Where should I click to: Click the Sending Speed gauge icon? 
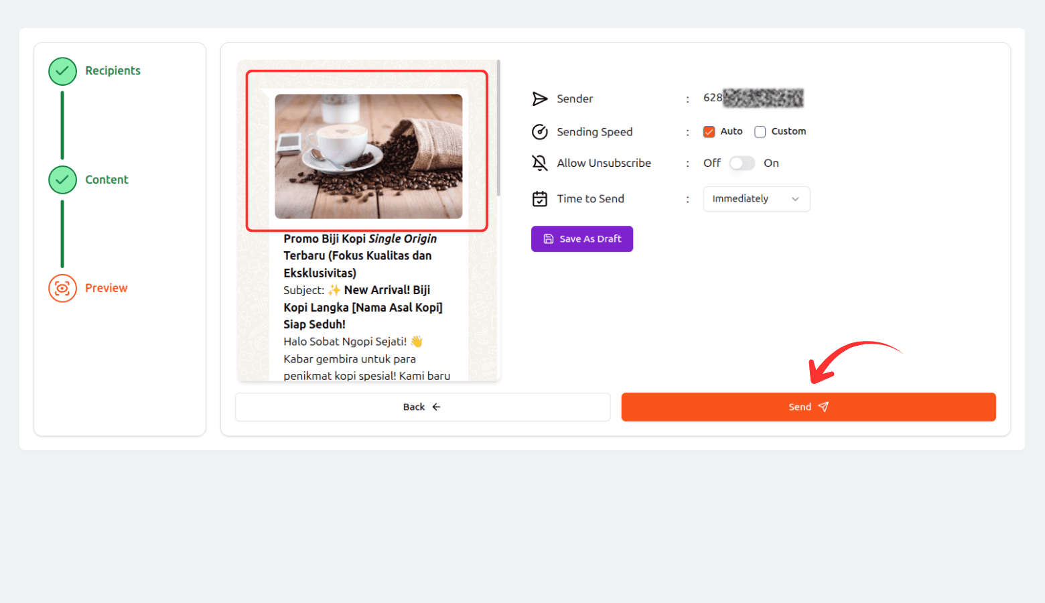[x=539, y=132]
